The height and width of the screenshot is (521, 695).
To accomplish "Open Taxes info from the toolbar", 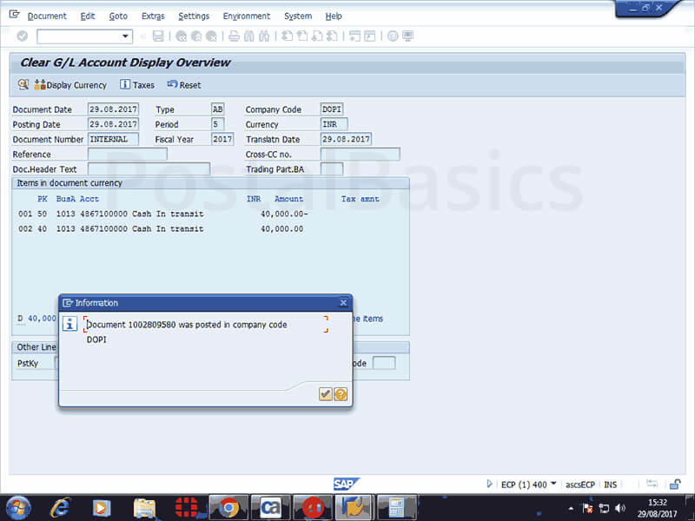I will click(137, 85).
